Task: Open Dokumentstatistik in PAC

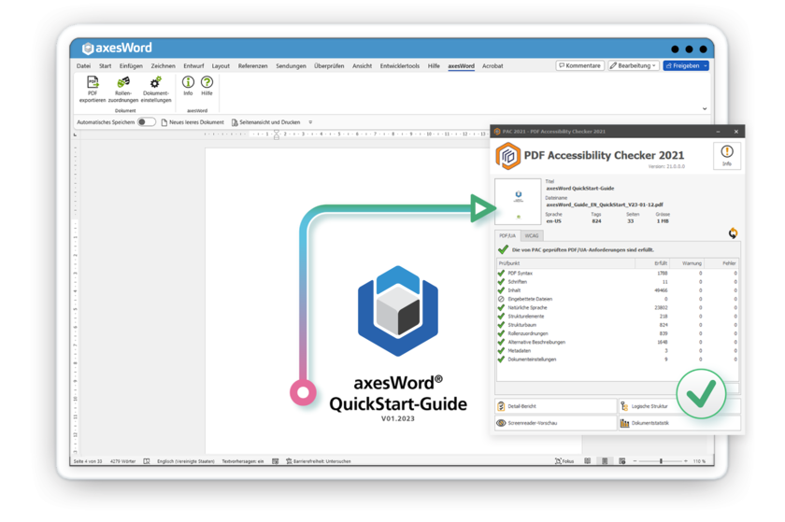Action: pyautogui.click(x=679, y=423)
